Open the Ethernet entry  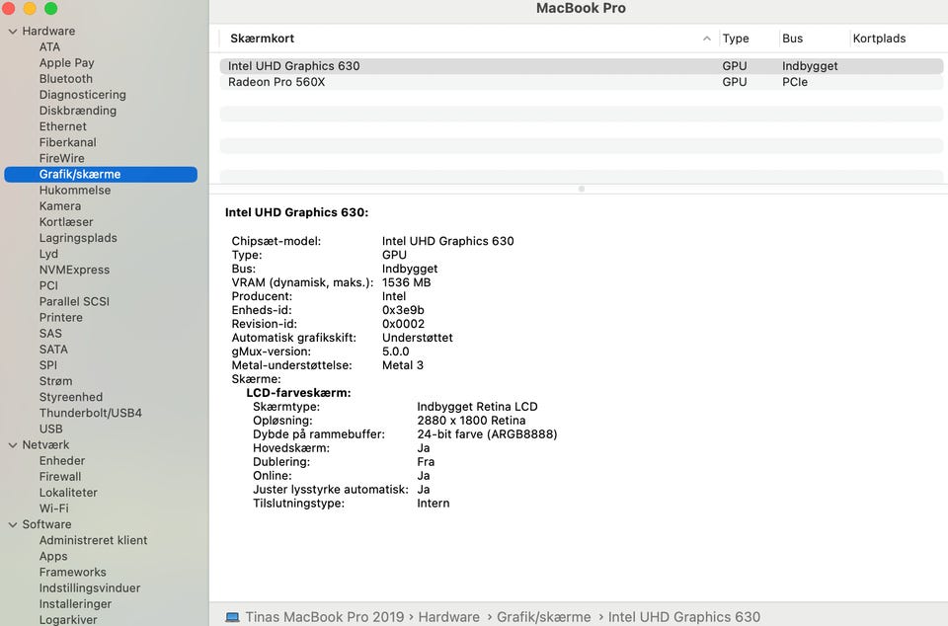(x=63, y=127)
